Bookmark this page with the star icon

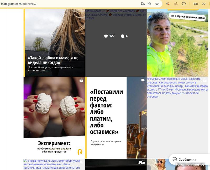[x=157, y=4]
